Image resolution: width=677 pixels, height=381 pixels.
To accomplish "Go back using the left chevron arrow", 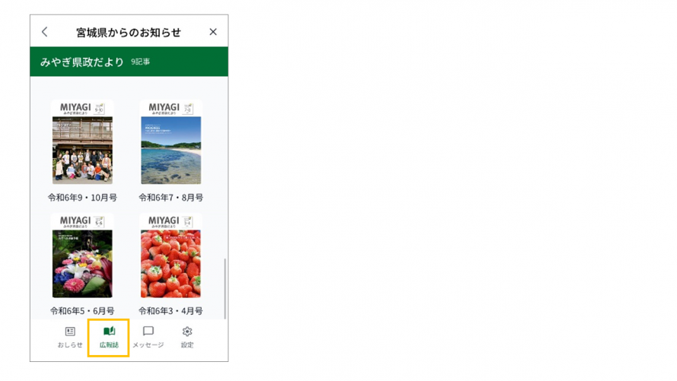I will (44, 32).
